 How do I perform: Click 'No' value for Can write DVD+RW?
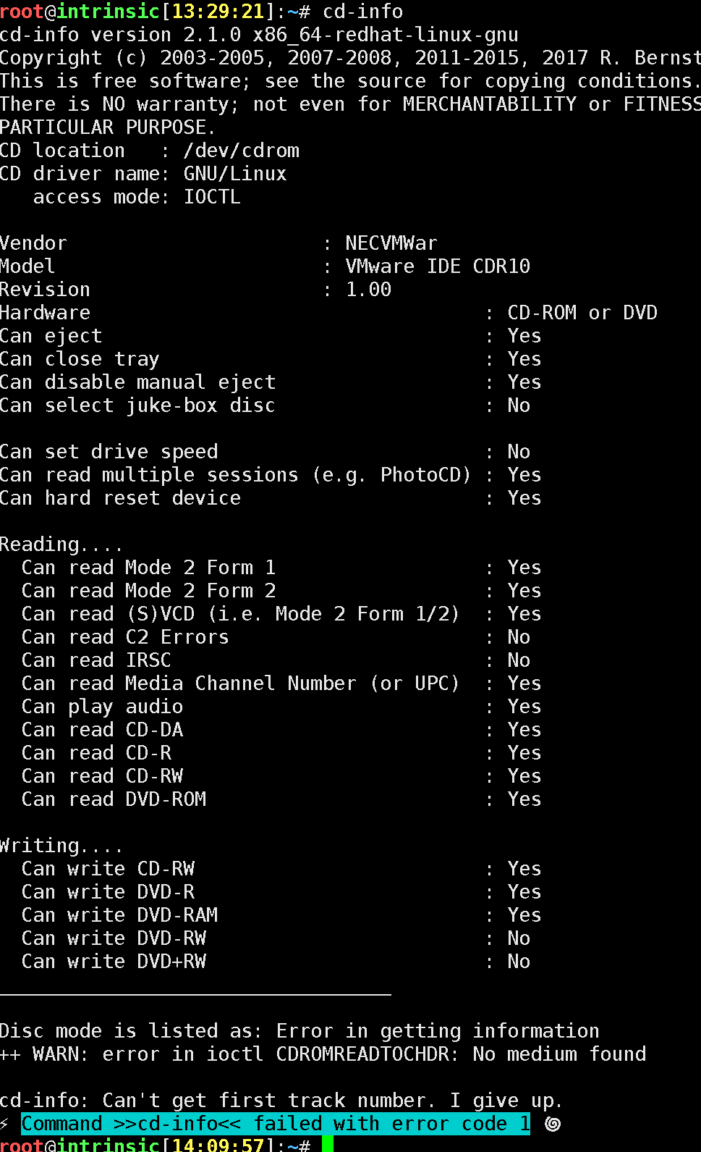click(519, 962)
